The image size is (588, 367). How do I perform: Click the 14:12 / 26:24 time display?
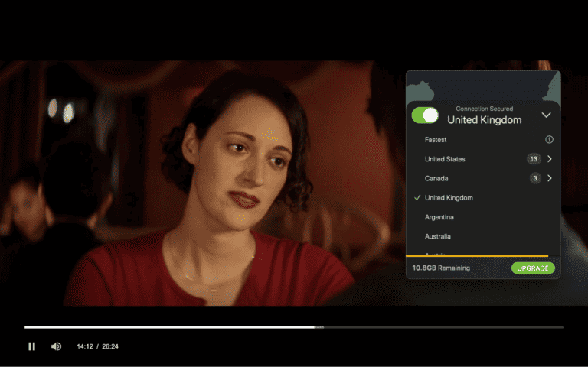(x=97, y=346)
